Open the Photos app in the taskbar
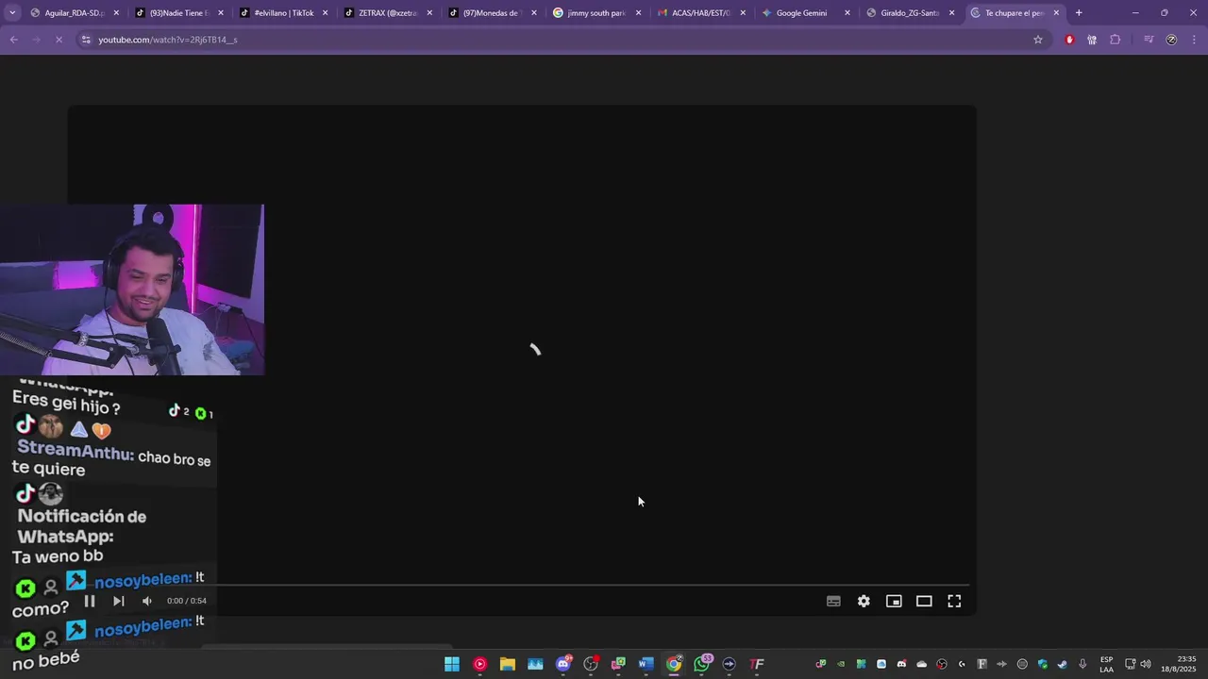This screenshot has width=1208, height=679. coord(535,664)
